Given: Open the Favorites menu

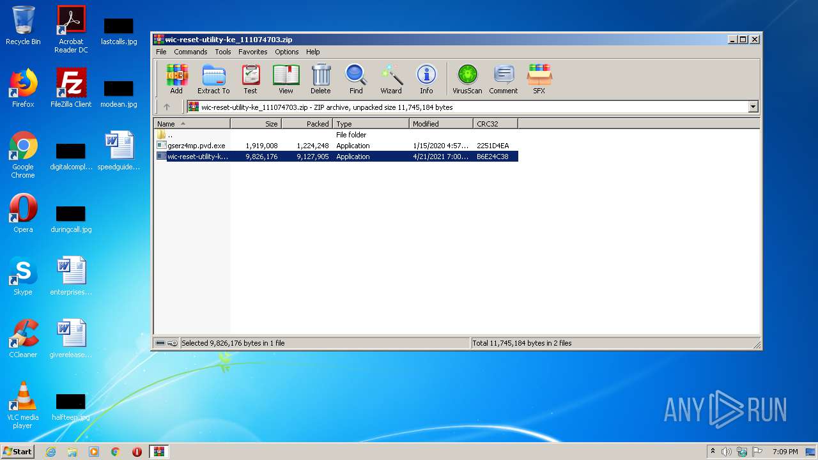Looking at the screenshot, I should 253,52.
